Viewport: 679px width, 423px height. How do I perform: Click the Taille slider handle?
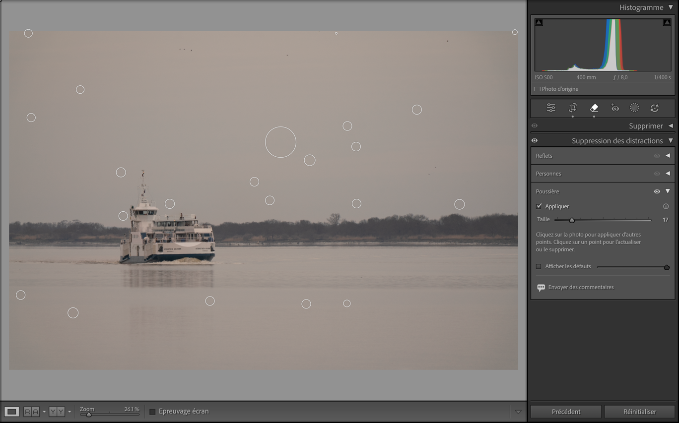pos(572,220)
